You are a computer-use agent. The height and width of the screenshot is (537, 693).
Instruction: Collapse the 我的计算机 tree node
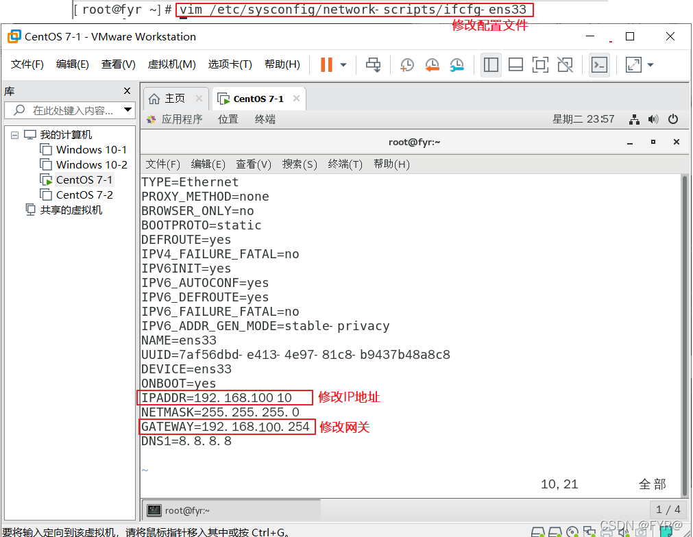pyautogui.click(x=15, y=135)
